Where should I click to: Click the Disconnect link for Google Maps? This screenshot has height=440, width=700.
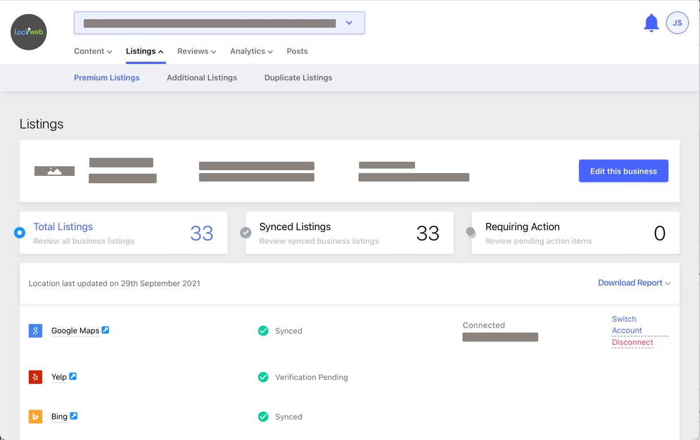click(632, 342)
